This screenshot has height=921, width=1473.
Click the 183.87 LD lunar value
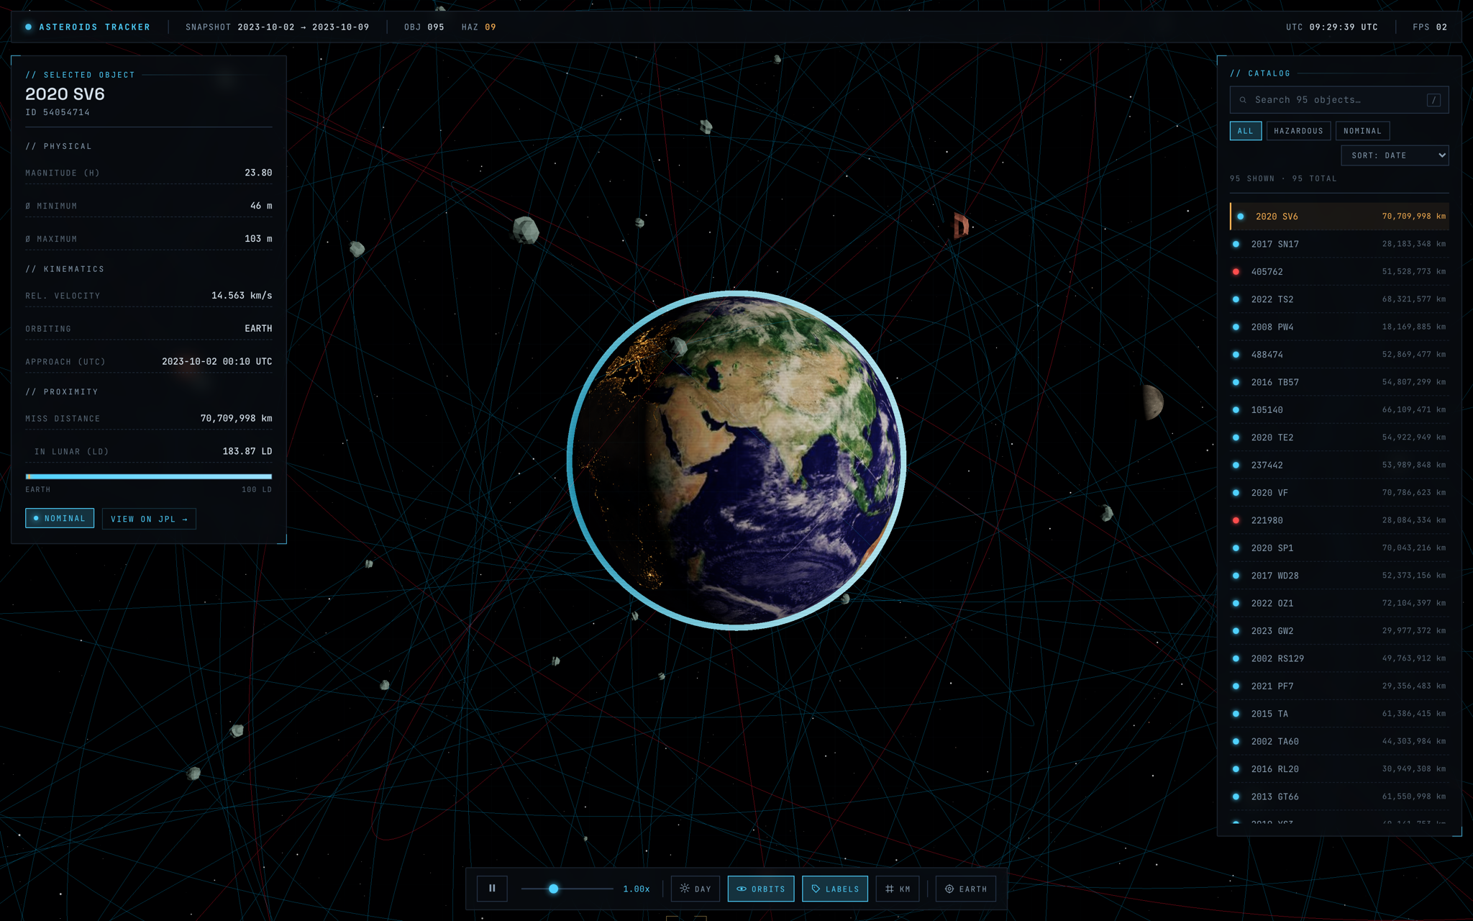pos(247,452)
